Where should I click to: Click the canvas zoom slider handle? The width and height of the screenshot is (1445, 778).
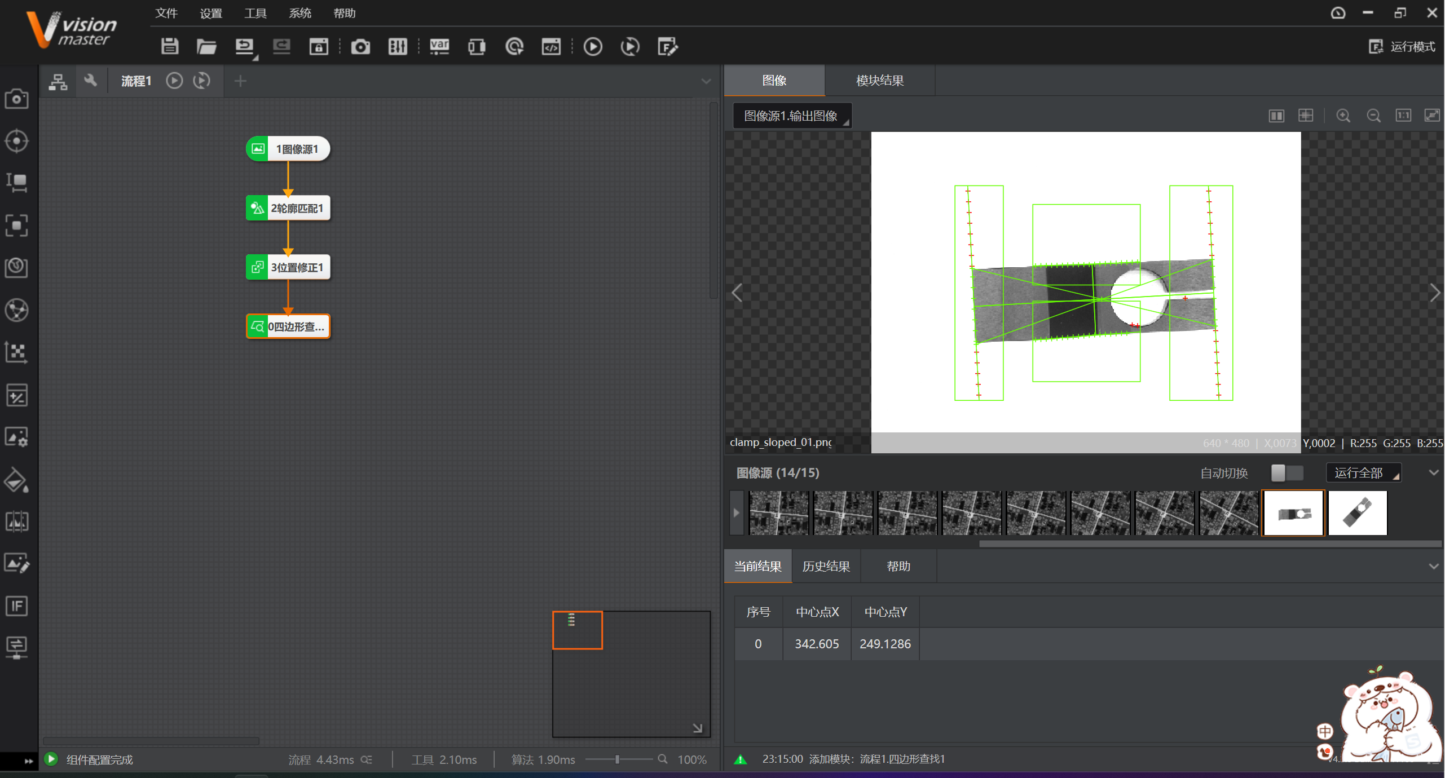[618, 759]
